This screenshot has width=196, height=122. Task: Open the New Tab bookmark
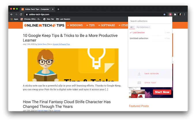49,19
